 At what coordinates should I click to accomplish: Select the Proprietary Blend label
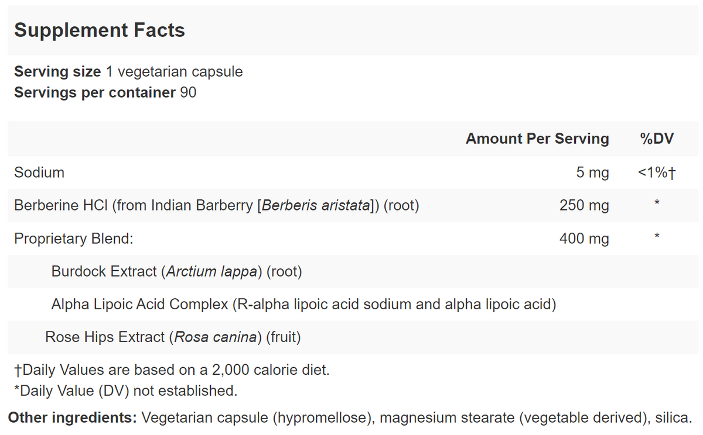74,239
